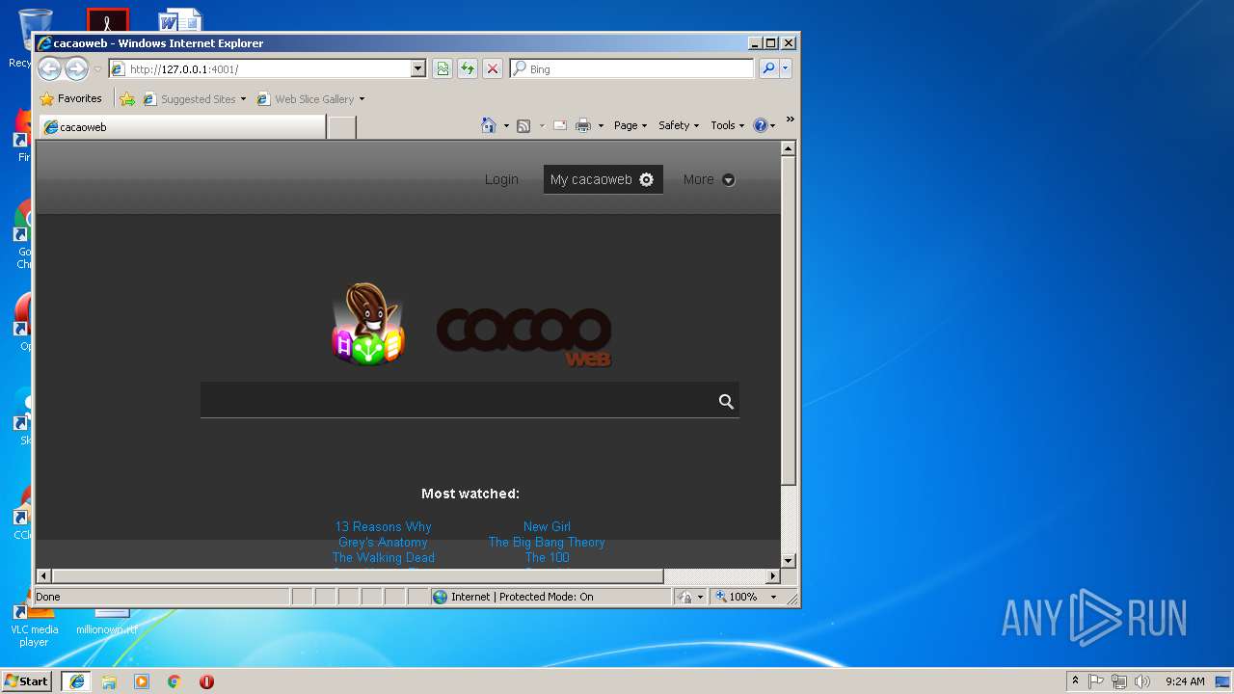Open Google Chrome from the taskbar
1234x694 pixels.
pos(174,681)
